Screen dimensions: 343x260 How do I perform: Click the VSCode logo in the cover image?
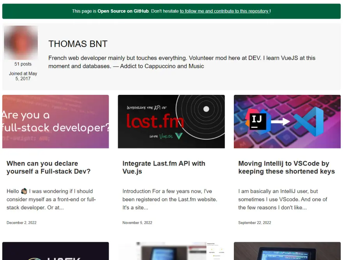pyautogui.click(x=309, y=121)
